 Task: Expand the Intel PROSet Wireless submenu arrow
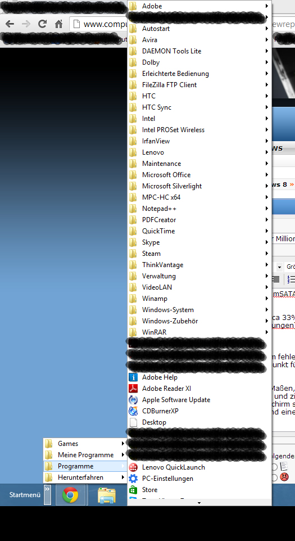pos(267,130)
